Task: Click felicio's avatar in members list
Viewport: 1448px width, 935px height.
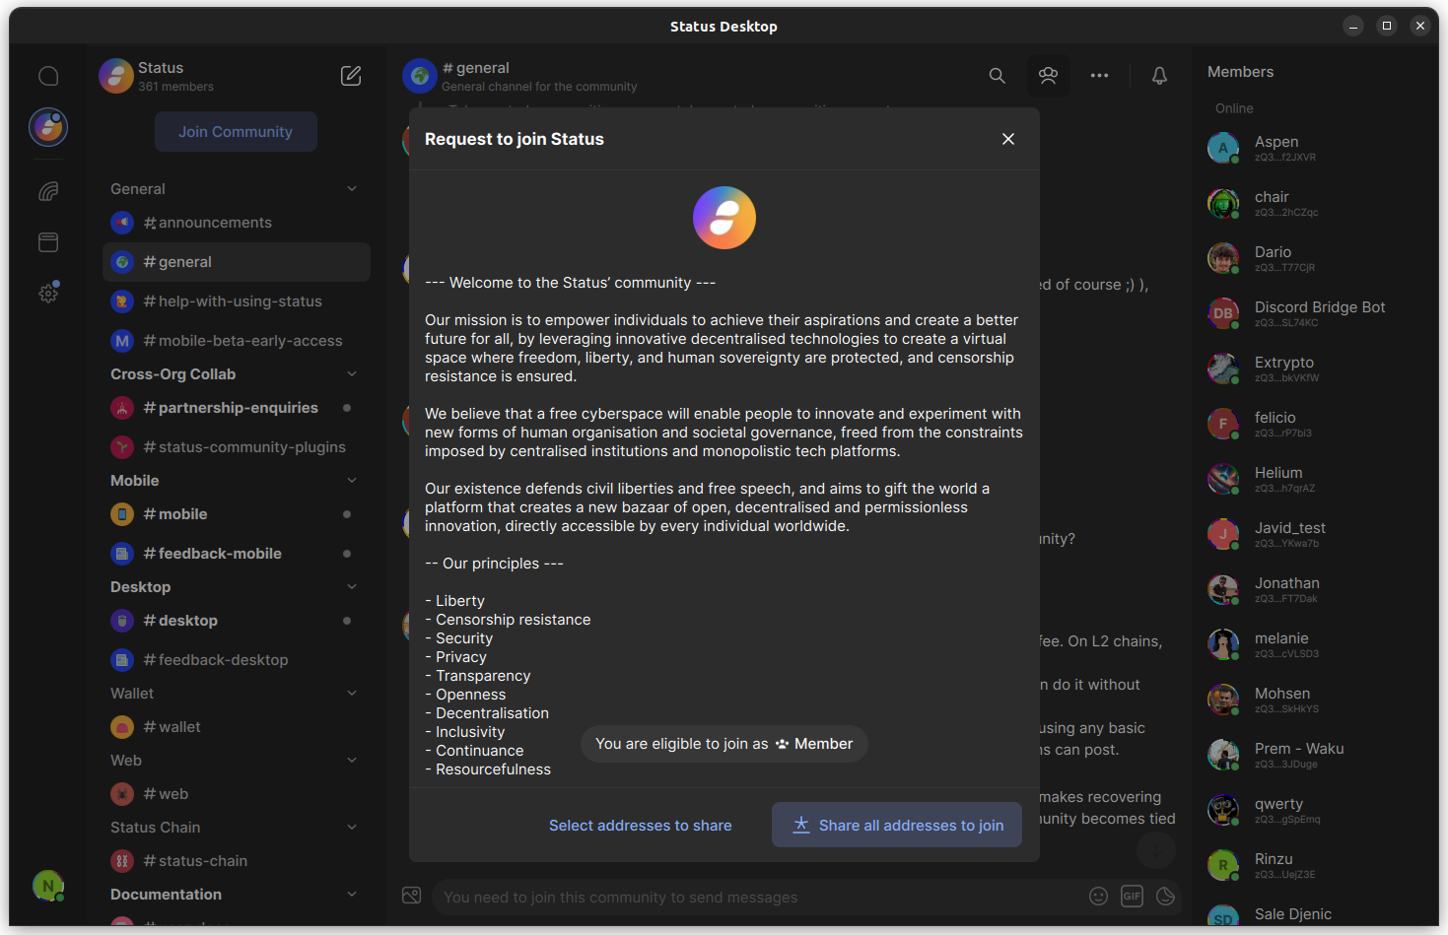Action: (x=1223, y=424)
